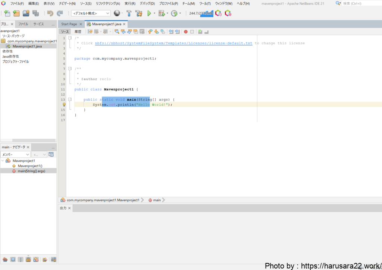Open the license-default.txt link in editor
The image size is (382, 270).
[173, 43]
